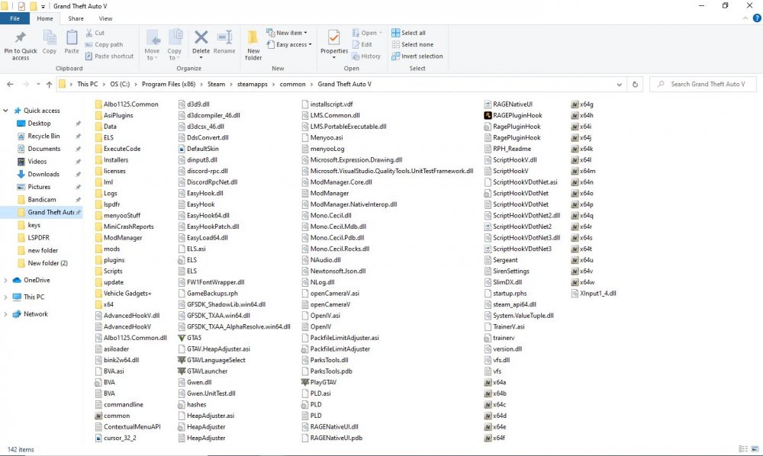Expand the OneDrive tree node
763x456 pixels.
(6, 281)
